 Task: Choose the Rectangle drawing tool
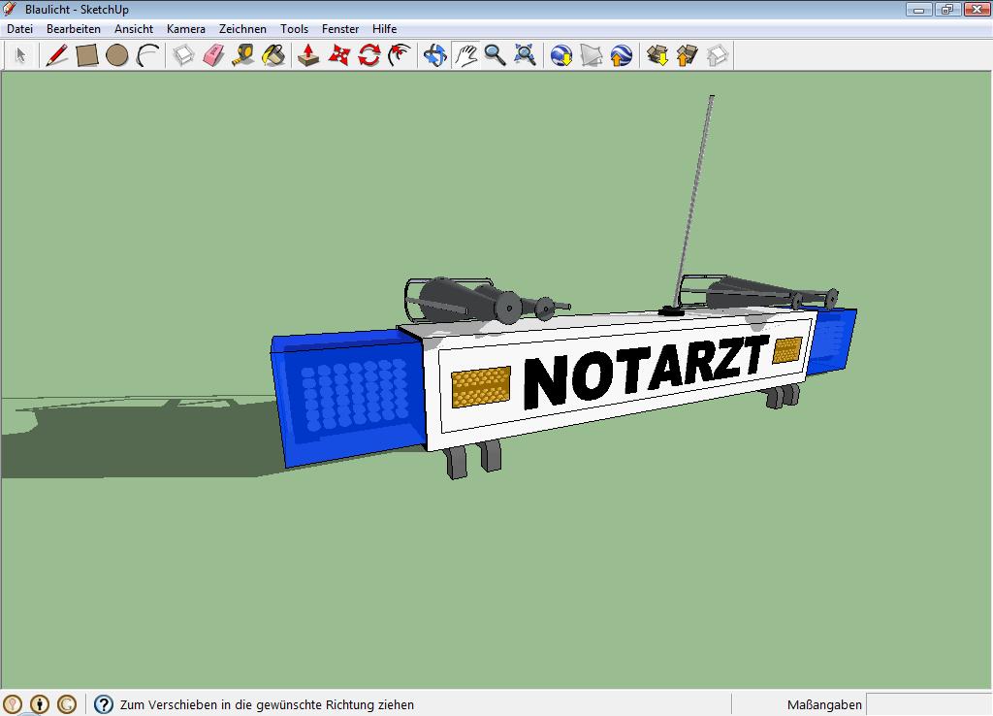click(x=87, y=55)
